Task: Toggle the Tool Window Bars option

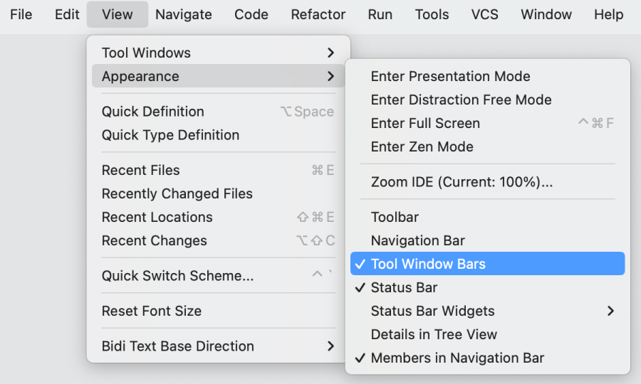Action: click(428, 264)
